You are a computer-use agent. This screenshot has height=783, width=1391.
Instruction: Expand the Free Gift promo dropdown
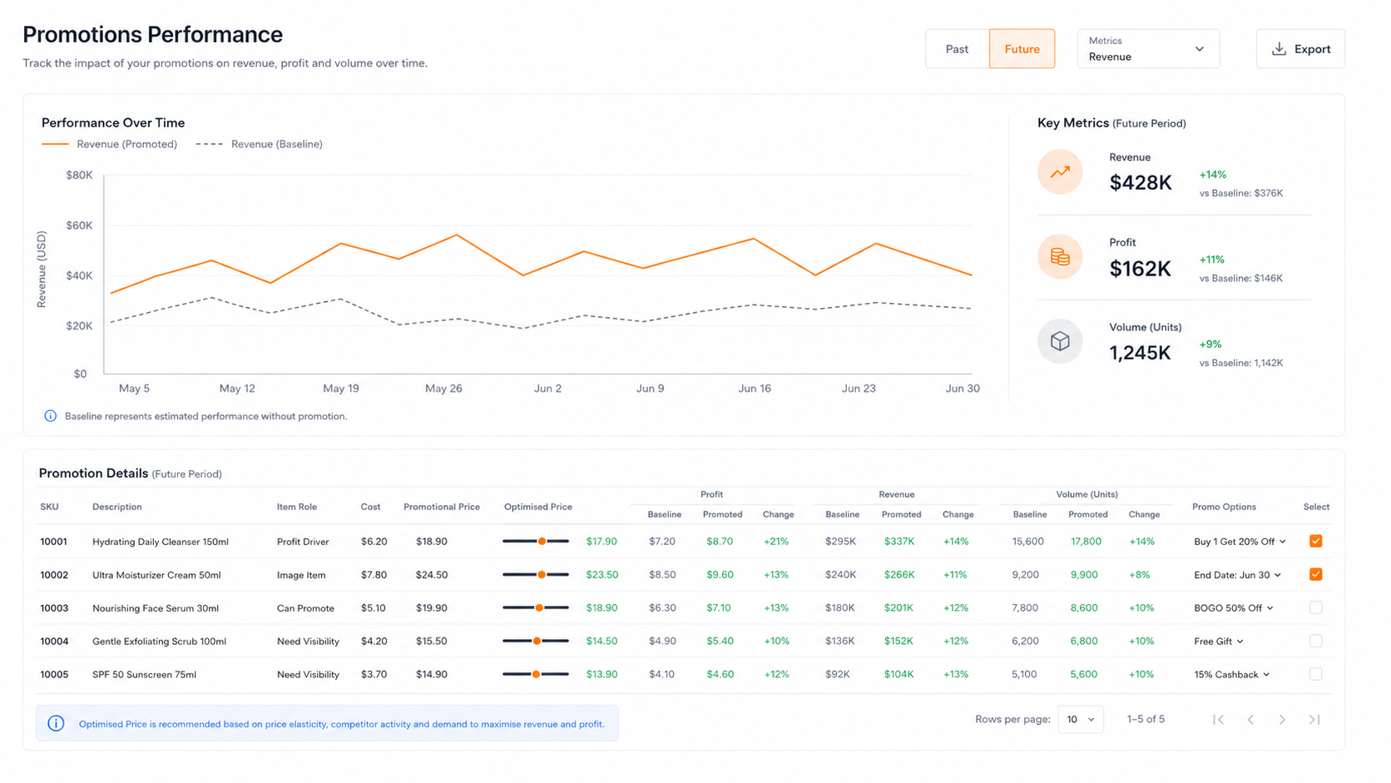(1219, 642)
